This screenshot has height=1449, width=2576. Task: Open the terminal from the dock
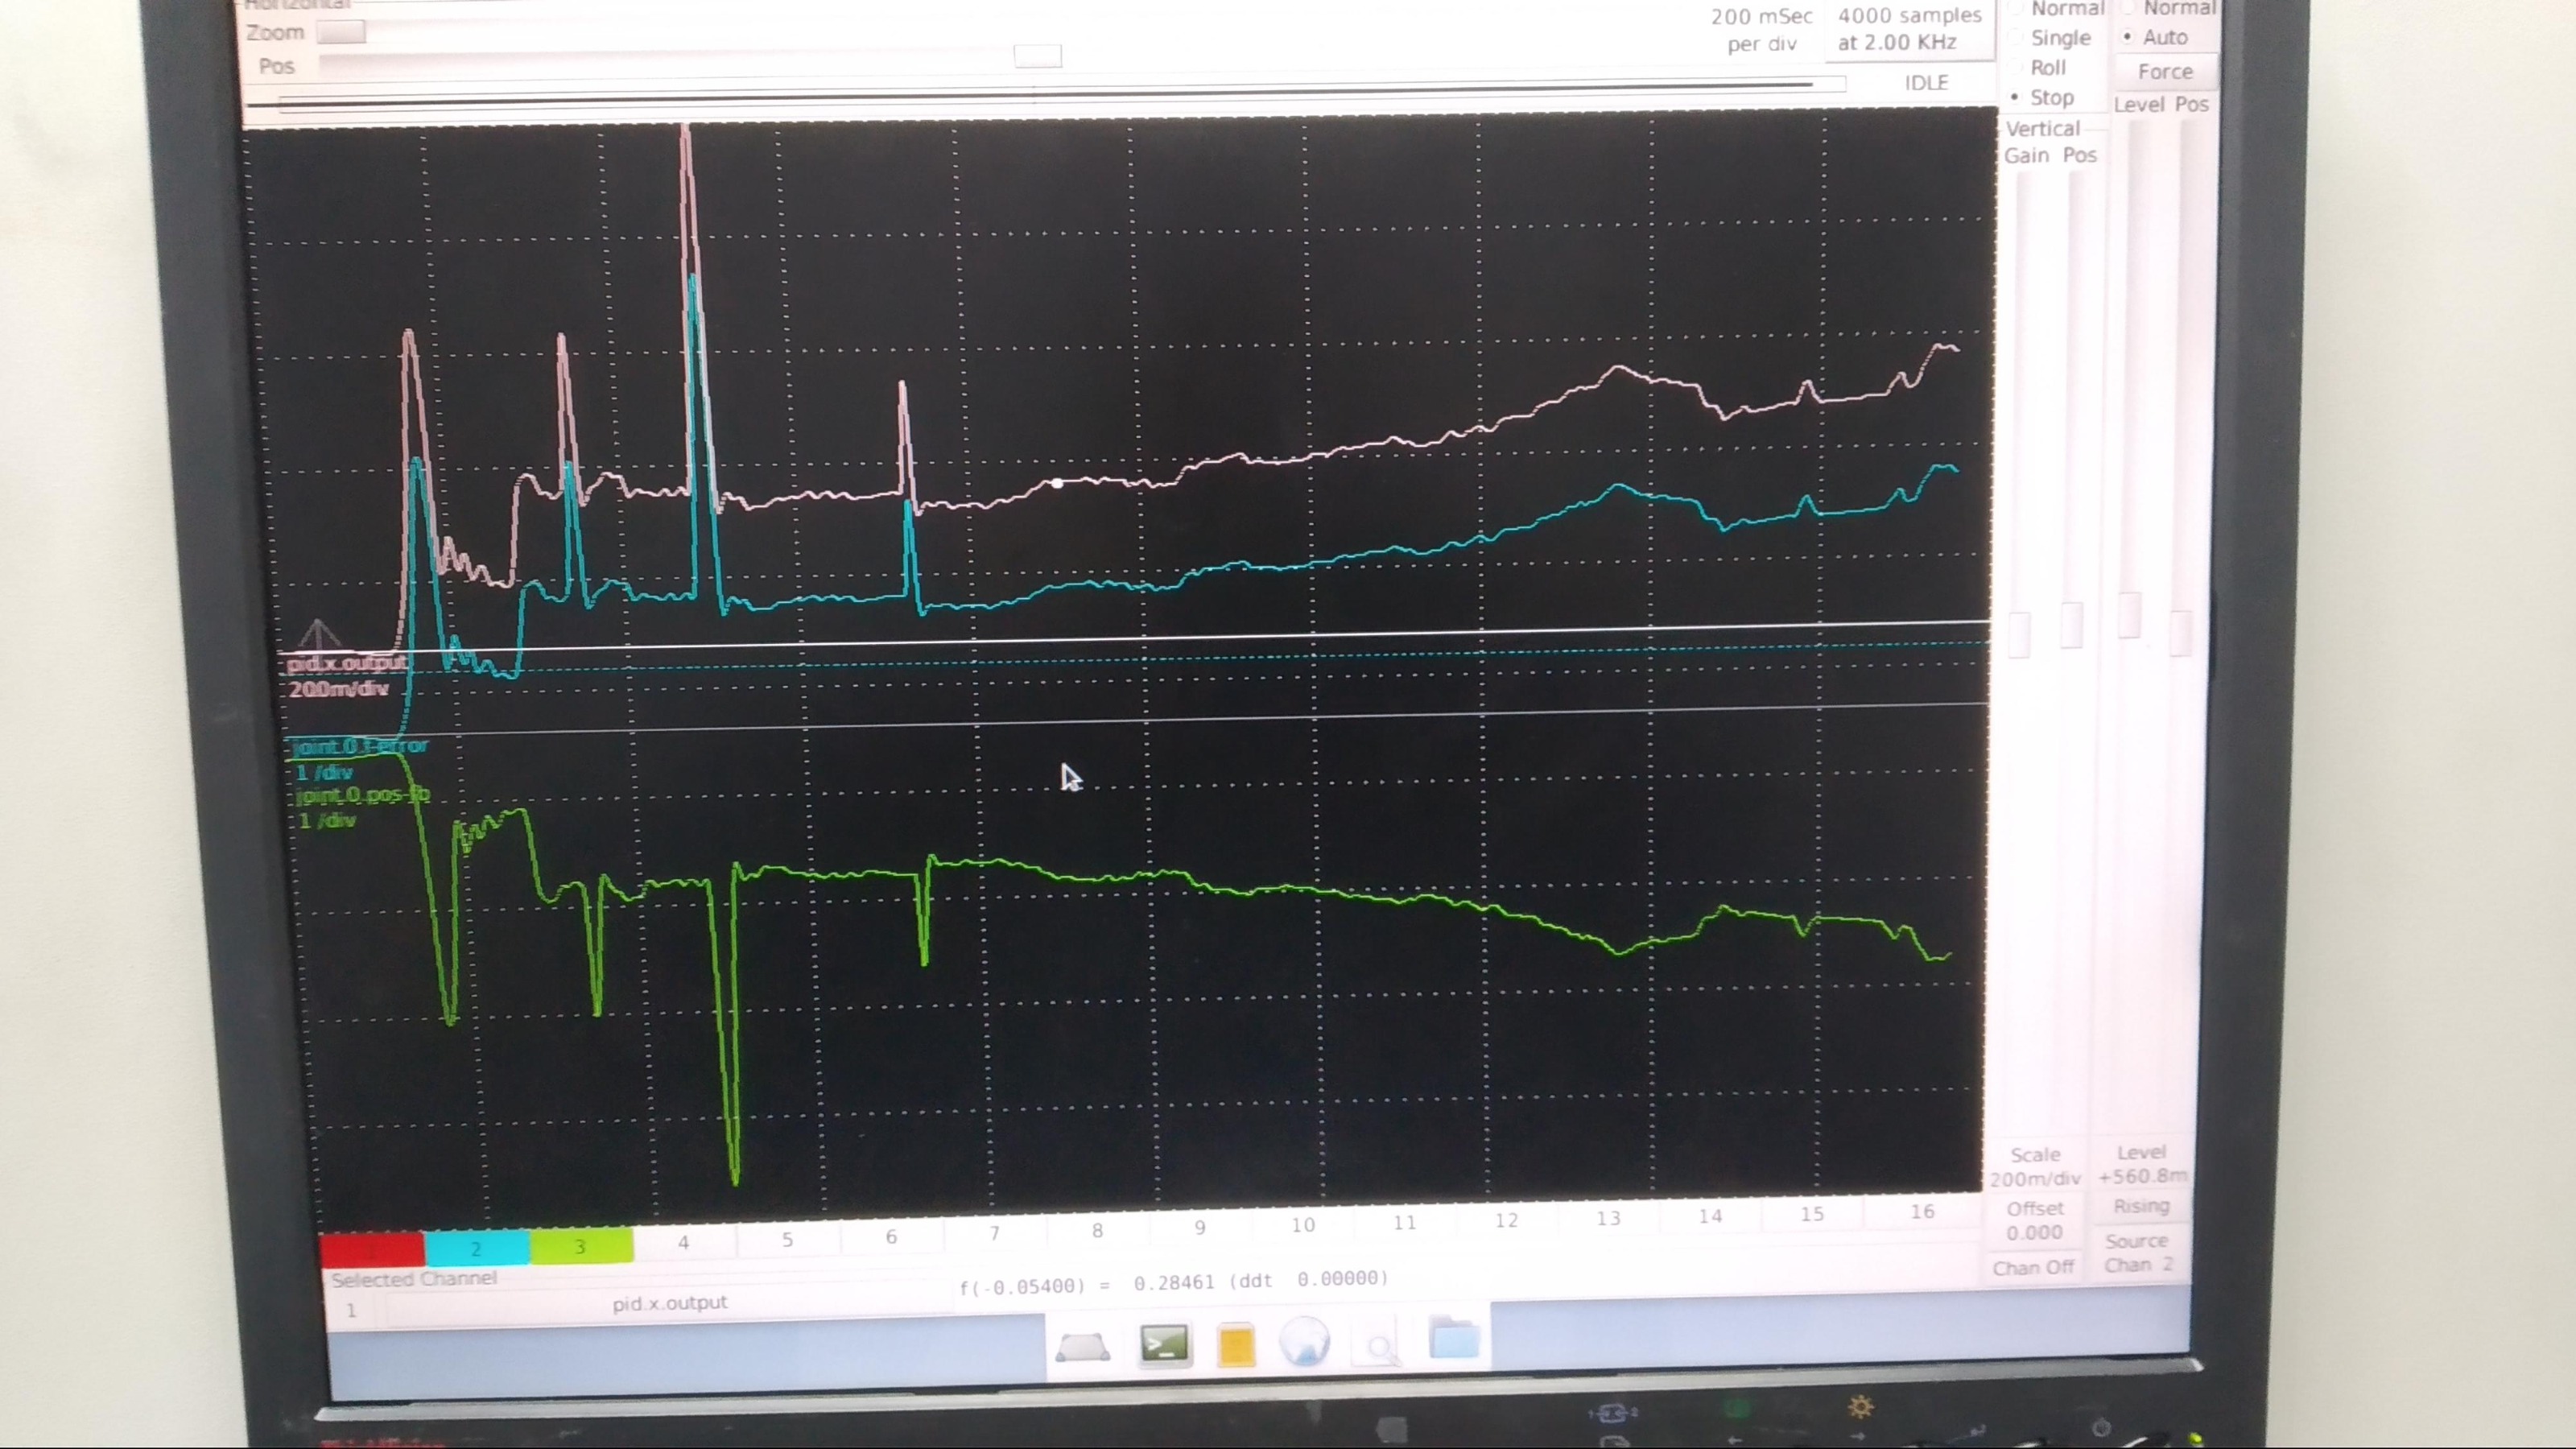click(1164, 1345)
